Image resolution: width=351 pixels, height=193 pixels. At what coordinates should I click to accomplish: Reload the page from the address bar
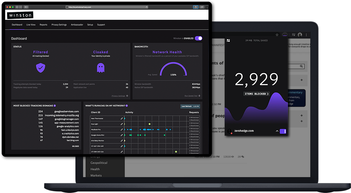(x=147, y=7)
